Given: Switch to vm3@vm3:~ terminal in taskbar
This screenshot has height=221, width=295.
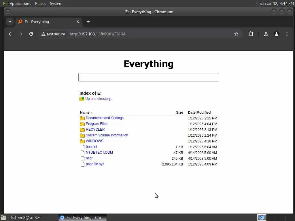Looking at the screenshot, I should (x=33, y=218).
